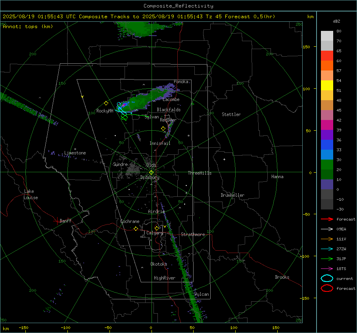Pick the blue 33-36 dBZ swatch
Viewport: 357px width, 333px height.
click(x=327, y=145)
